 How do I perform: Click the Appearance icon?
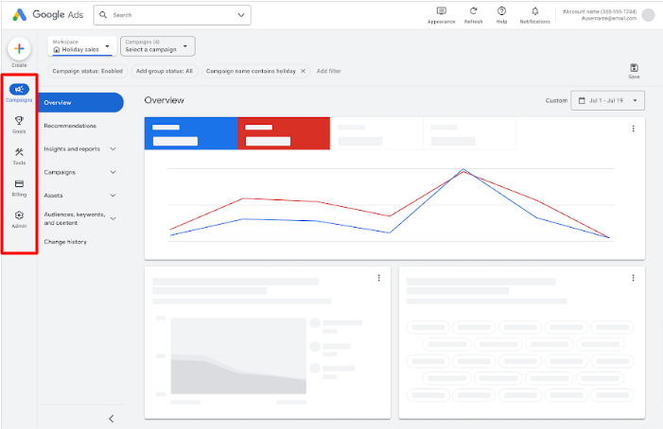(441, 11)
